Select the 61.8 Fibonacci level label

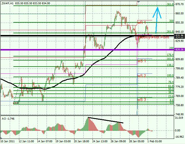(x=171, y=86)
